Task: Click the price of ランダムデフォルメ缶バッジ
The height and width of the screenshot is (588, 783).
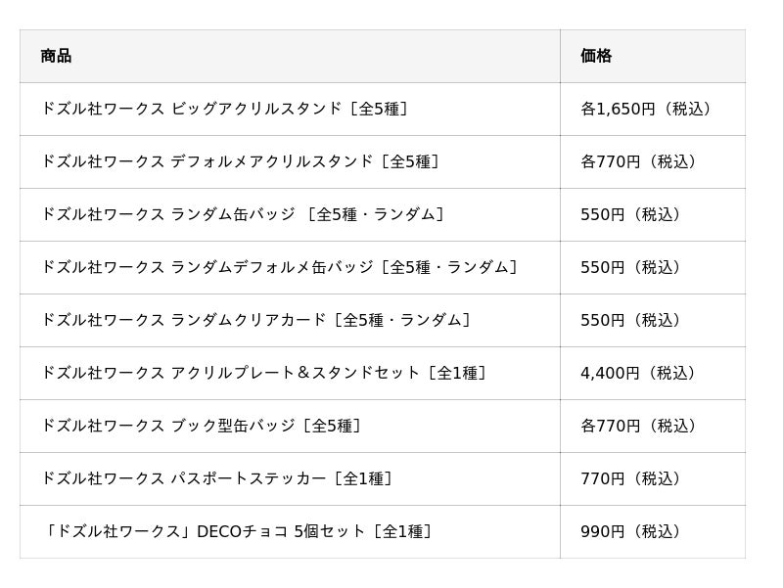Action: tap(630, 267)
